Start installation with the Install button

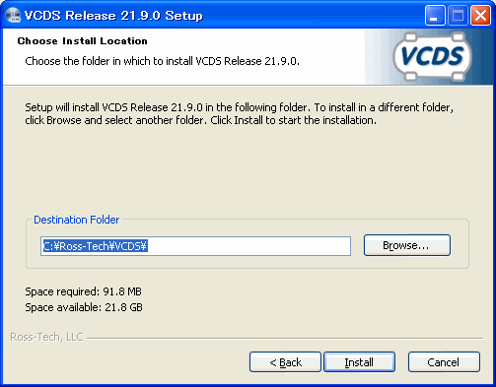click(359, 362)
